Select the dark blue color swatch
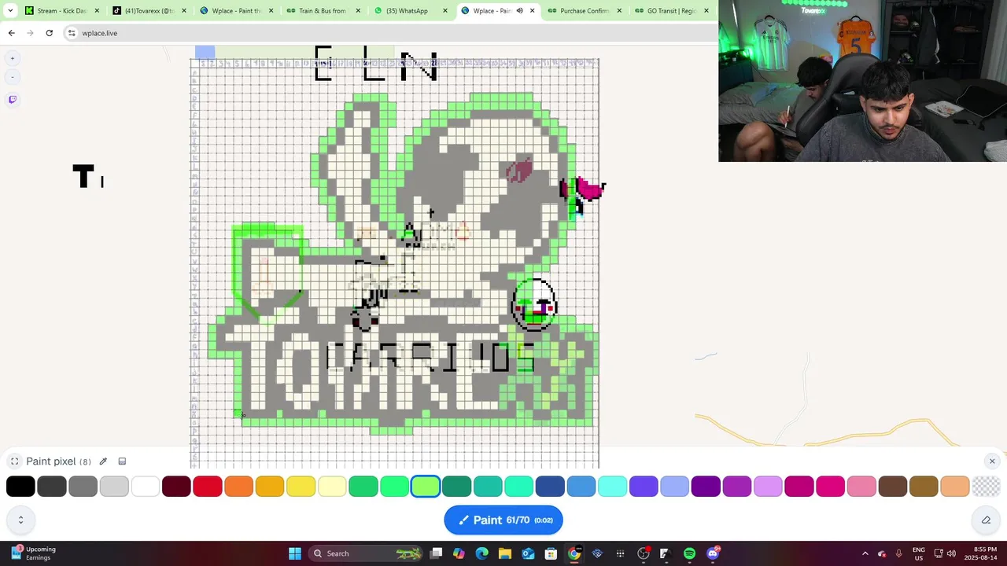Viewport: 1007px width, 566px height. click(x=550, y=487)
